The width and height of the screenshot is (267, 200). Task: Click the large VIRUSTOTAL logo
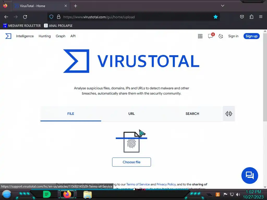pyautogui.click(x=131, y=61)
